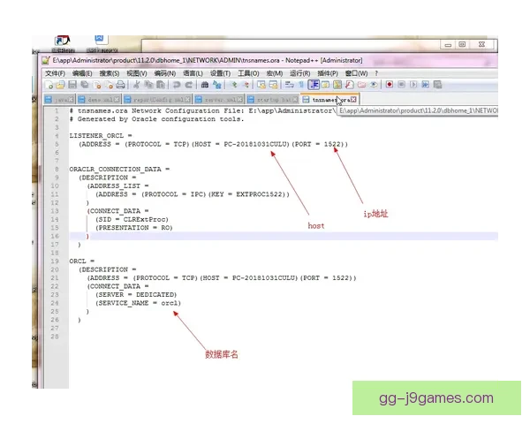Click the Copy toolbar icon
Screen dimensions: 530x424
coord(148,85)
